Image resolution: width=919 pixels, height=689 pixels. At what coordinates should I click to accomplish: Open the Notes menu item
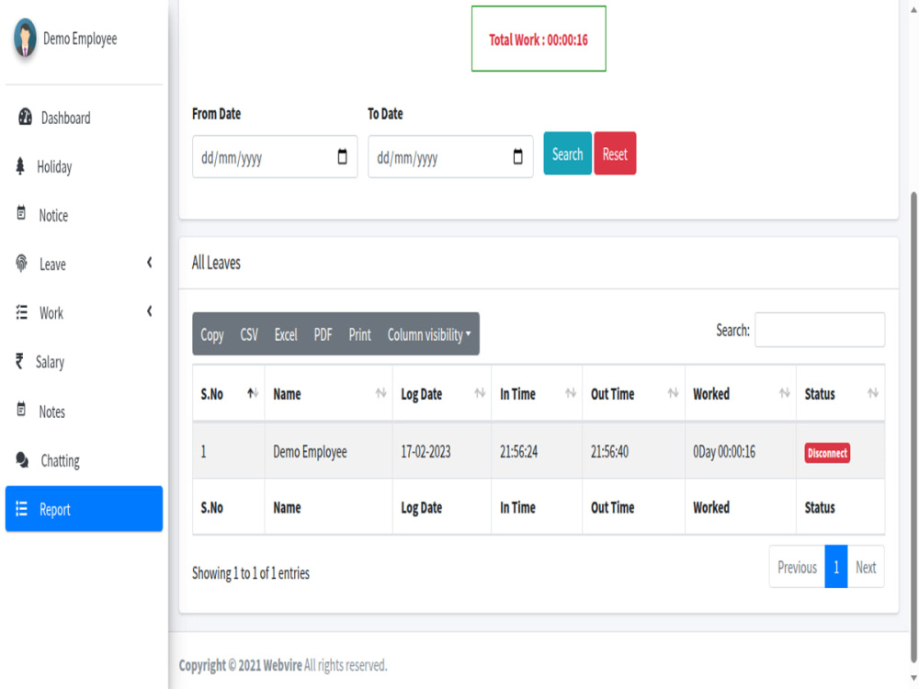84,412
